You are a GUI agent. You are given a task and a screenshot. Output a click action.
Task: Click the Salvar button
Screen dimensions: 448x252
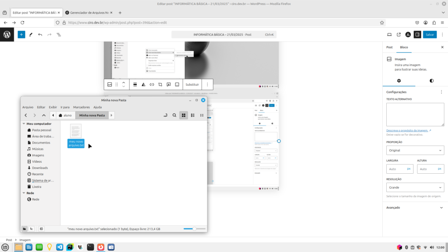(x=430, y=35)
